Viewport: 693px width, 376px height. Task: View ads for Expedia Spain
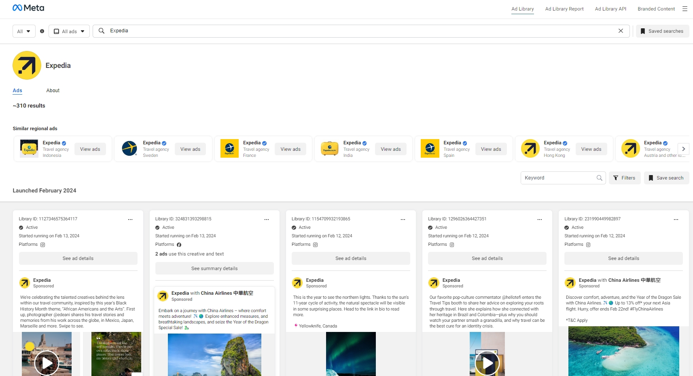[x=491, y=149]
